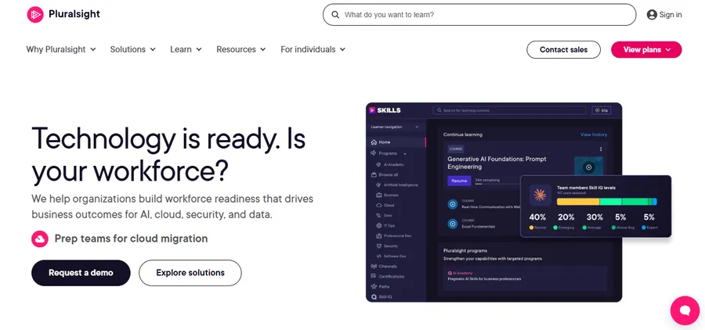Click the play icon for Excel Fundamentals

click(453, 223)
